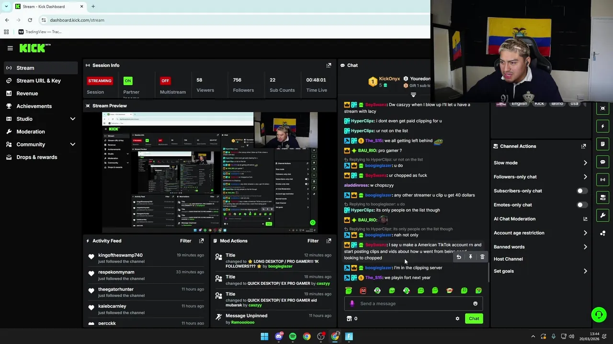Open Drops & rewards in sidebar
This screenshot has height=344, width=613.
[41, 157]
